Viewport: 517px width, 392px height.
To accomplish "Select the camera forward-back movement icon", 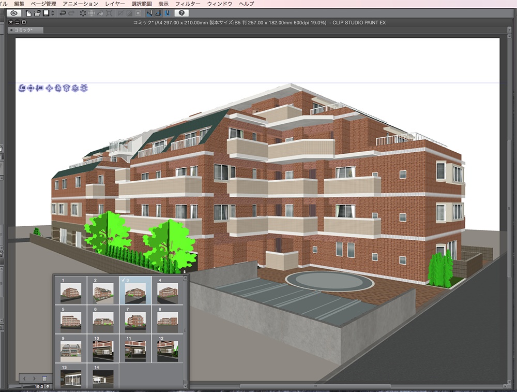I will click(x=39, y=89).
